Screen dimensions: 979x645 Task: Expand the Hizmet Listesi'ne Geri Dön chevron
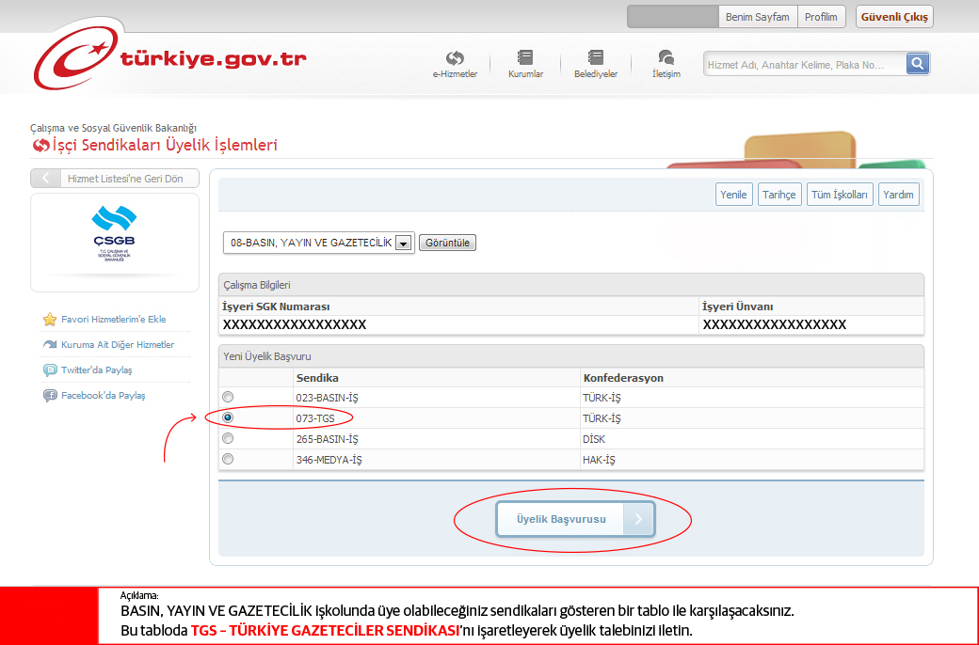coord(45,178)
